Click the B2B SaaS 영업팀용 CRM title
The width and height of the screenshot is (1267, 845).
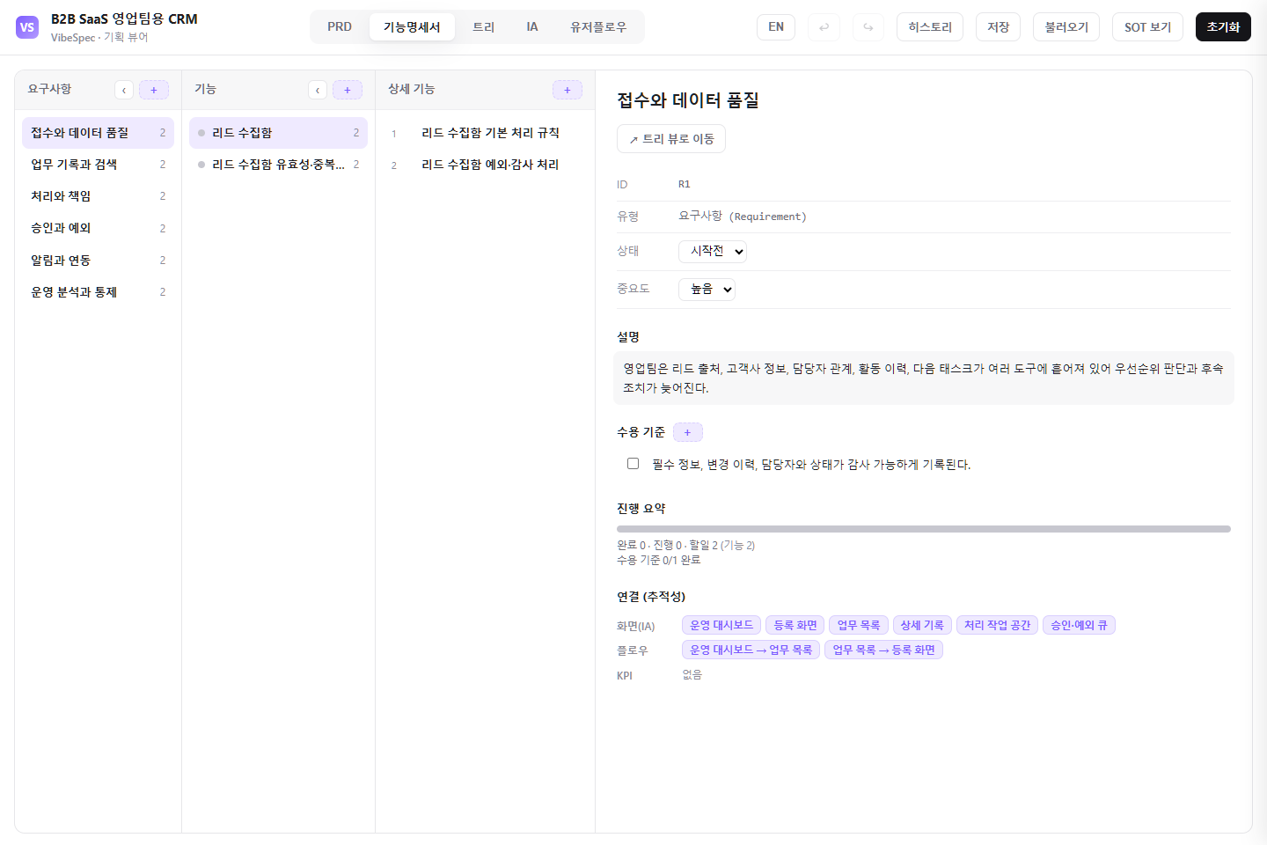click(124, 18)
